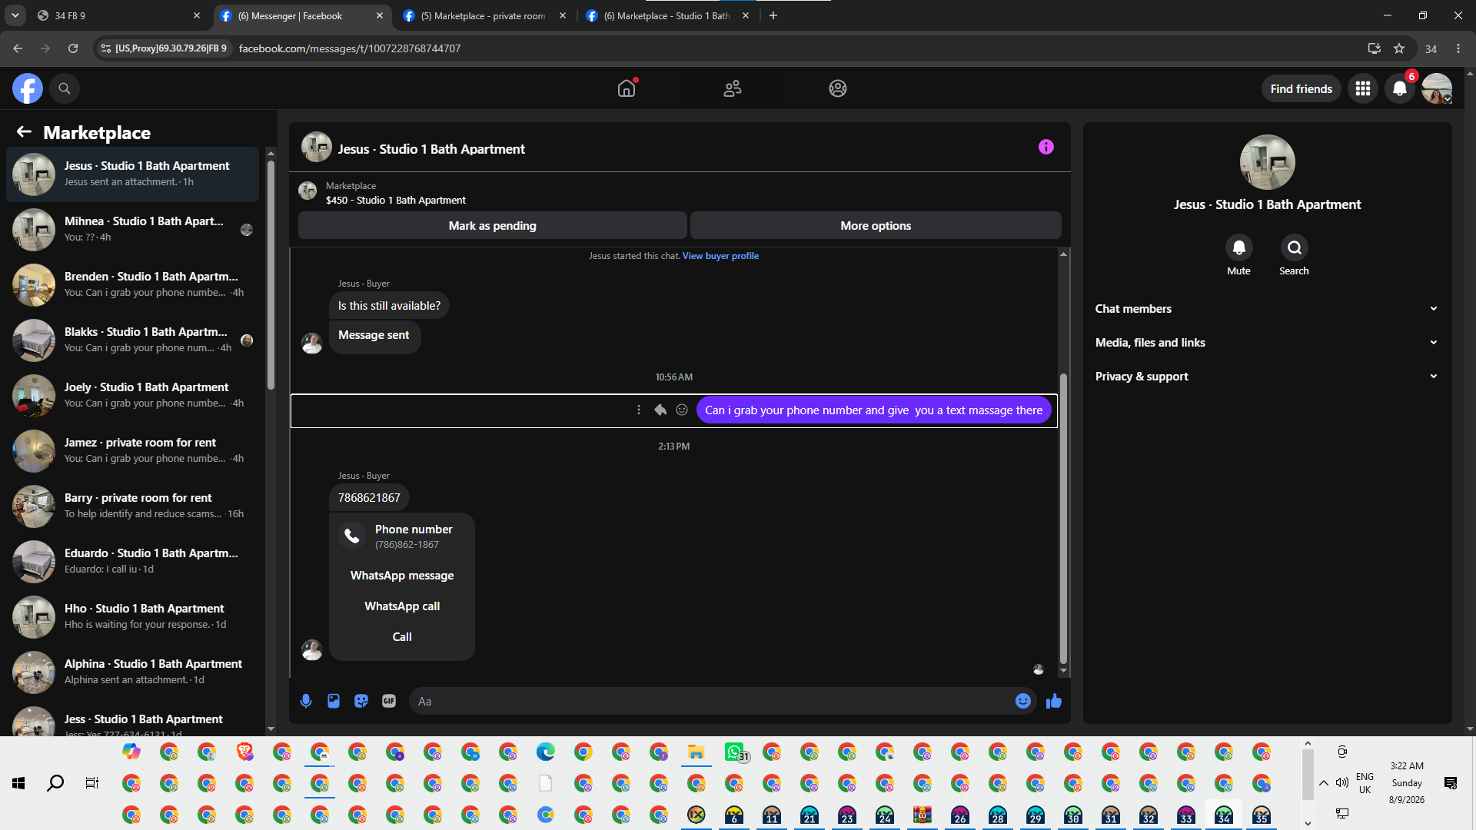The width and height of the screenshot is (1476, 830).
Task: Bookmark this page with the star icon
Action: 1399,48
